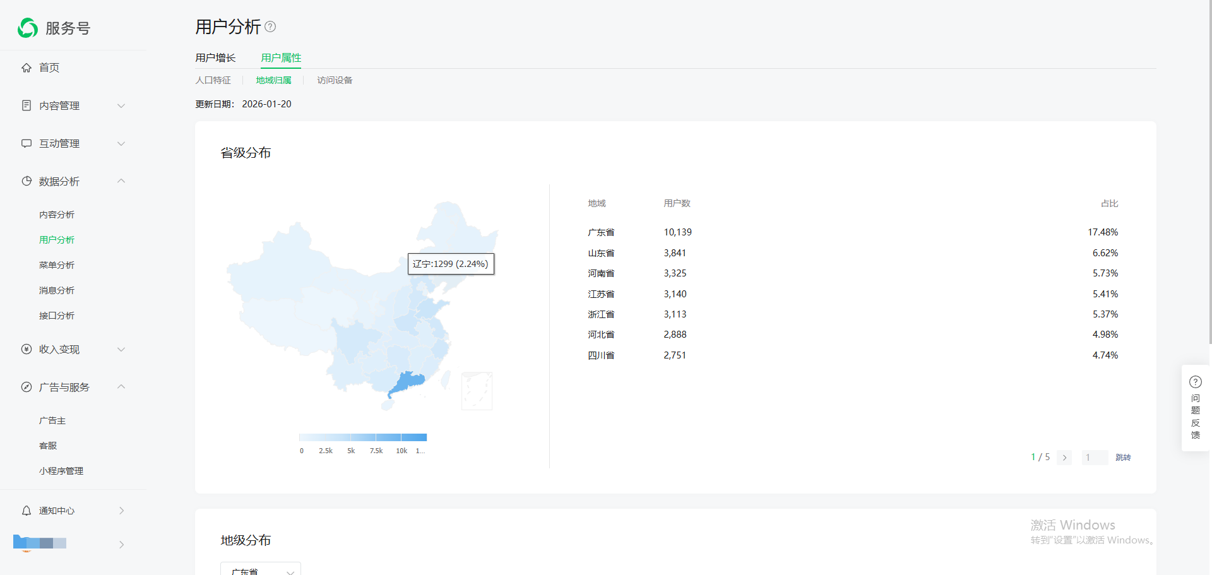Collapse the 数据分析 section chevron
Screen dimensions: 1212x575
(121, 181)
